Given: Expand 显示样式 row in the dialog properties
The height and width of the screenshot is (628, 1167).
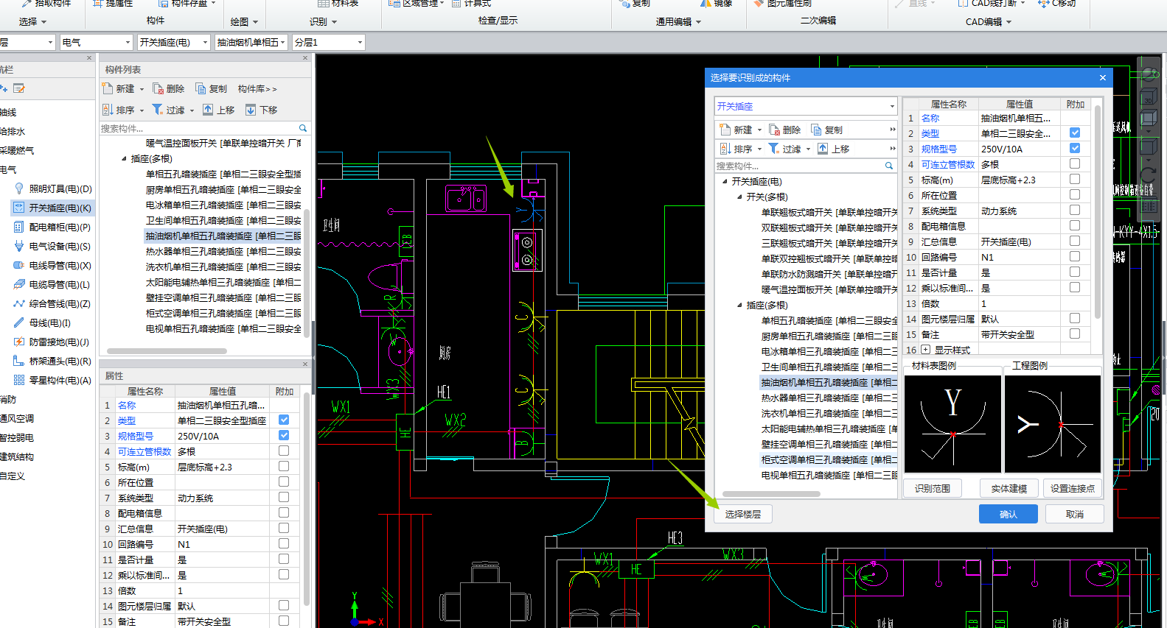Looking at the screenshot, I should (925, 350).
